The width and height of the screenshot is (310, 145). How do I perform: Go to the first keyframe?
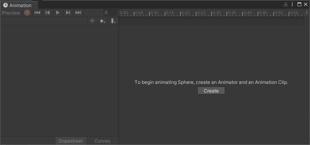pos(37,13)
